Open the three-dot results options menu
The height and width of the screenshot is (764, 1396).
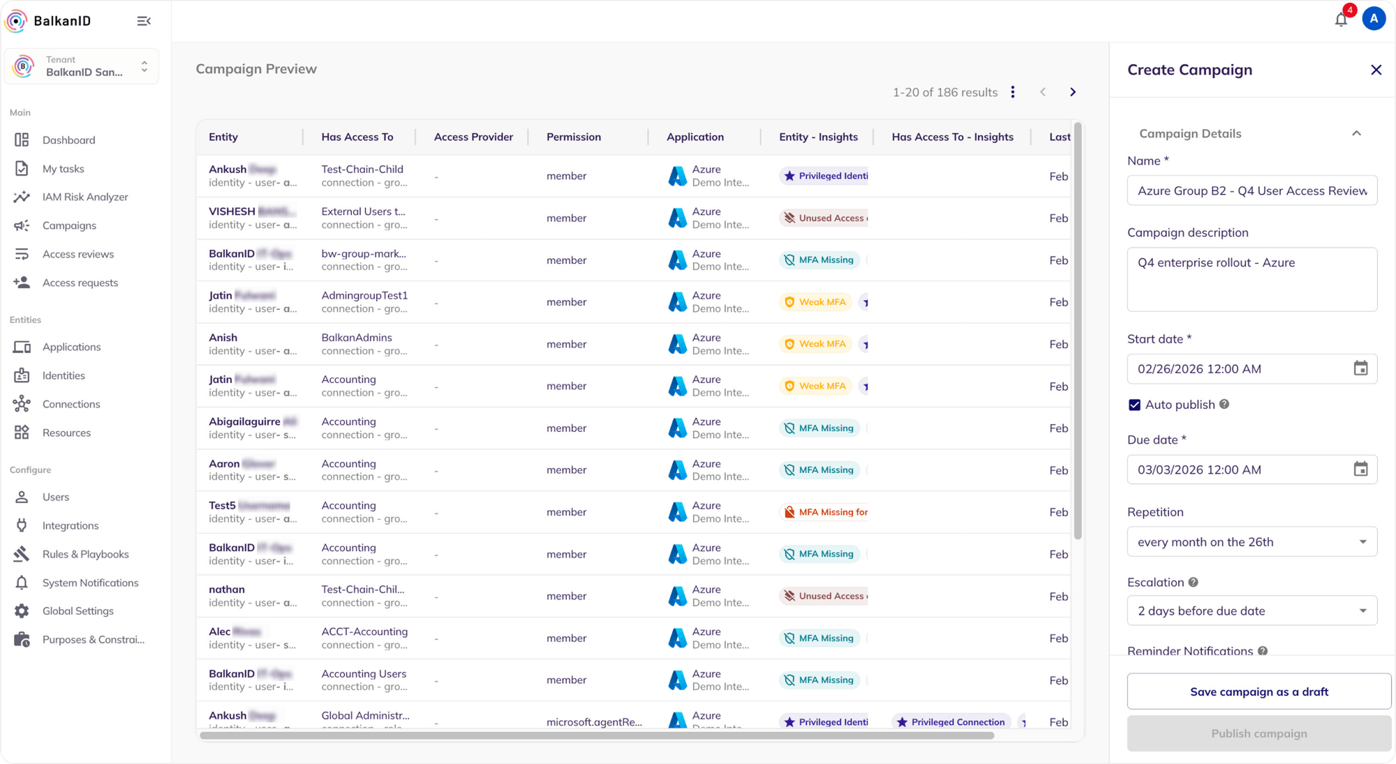point(1013,92)
